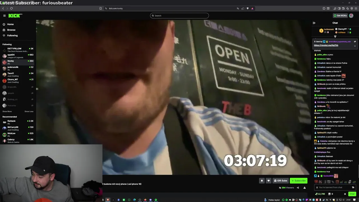
Task: Open browser music player icon
Action: click(335, 8)
